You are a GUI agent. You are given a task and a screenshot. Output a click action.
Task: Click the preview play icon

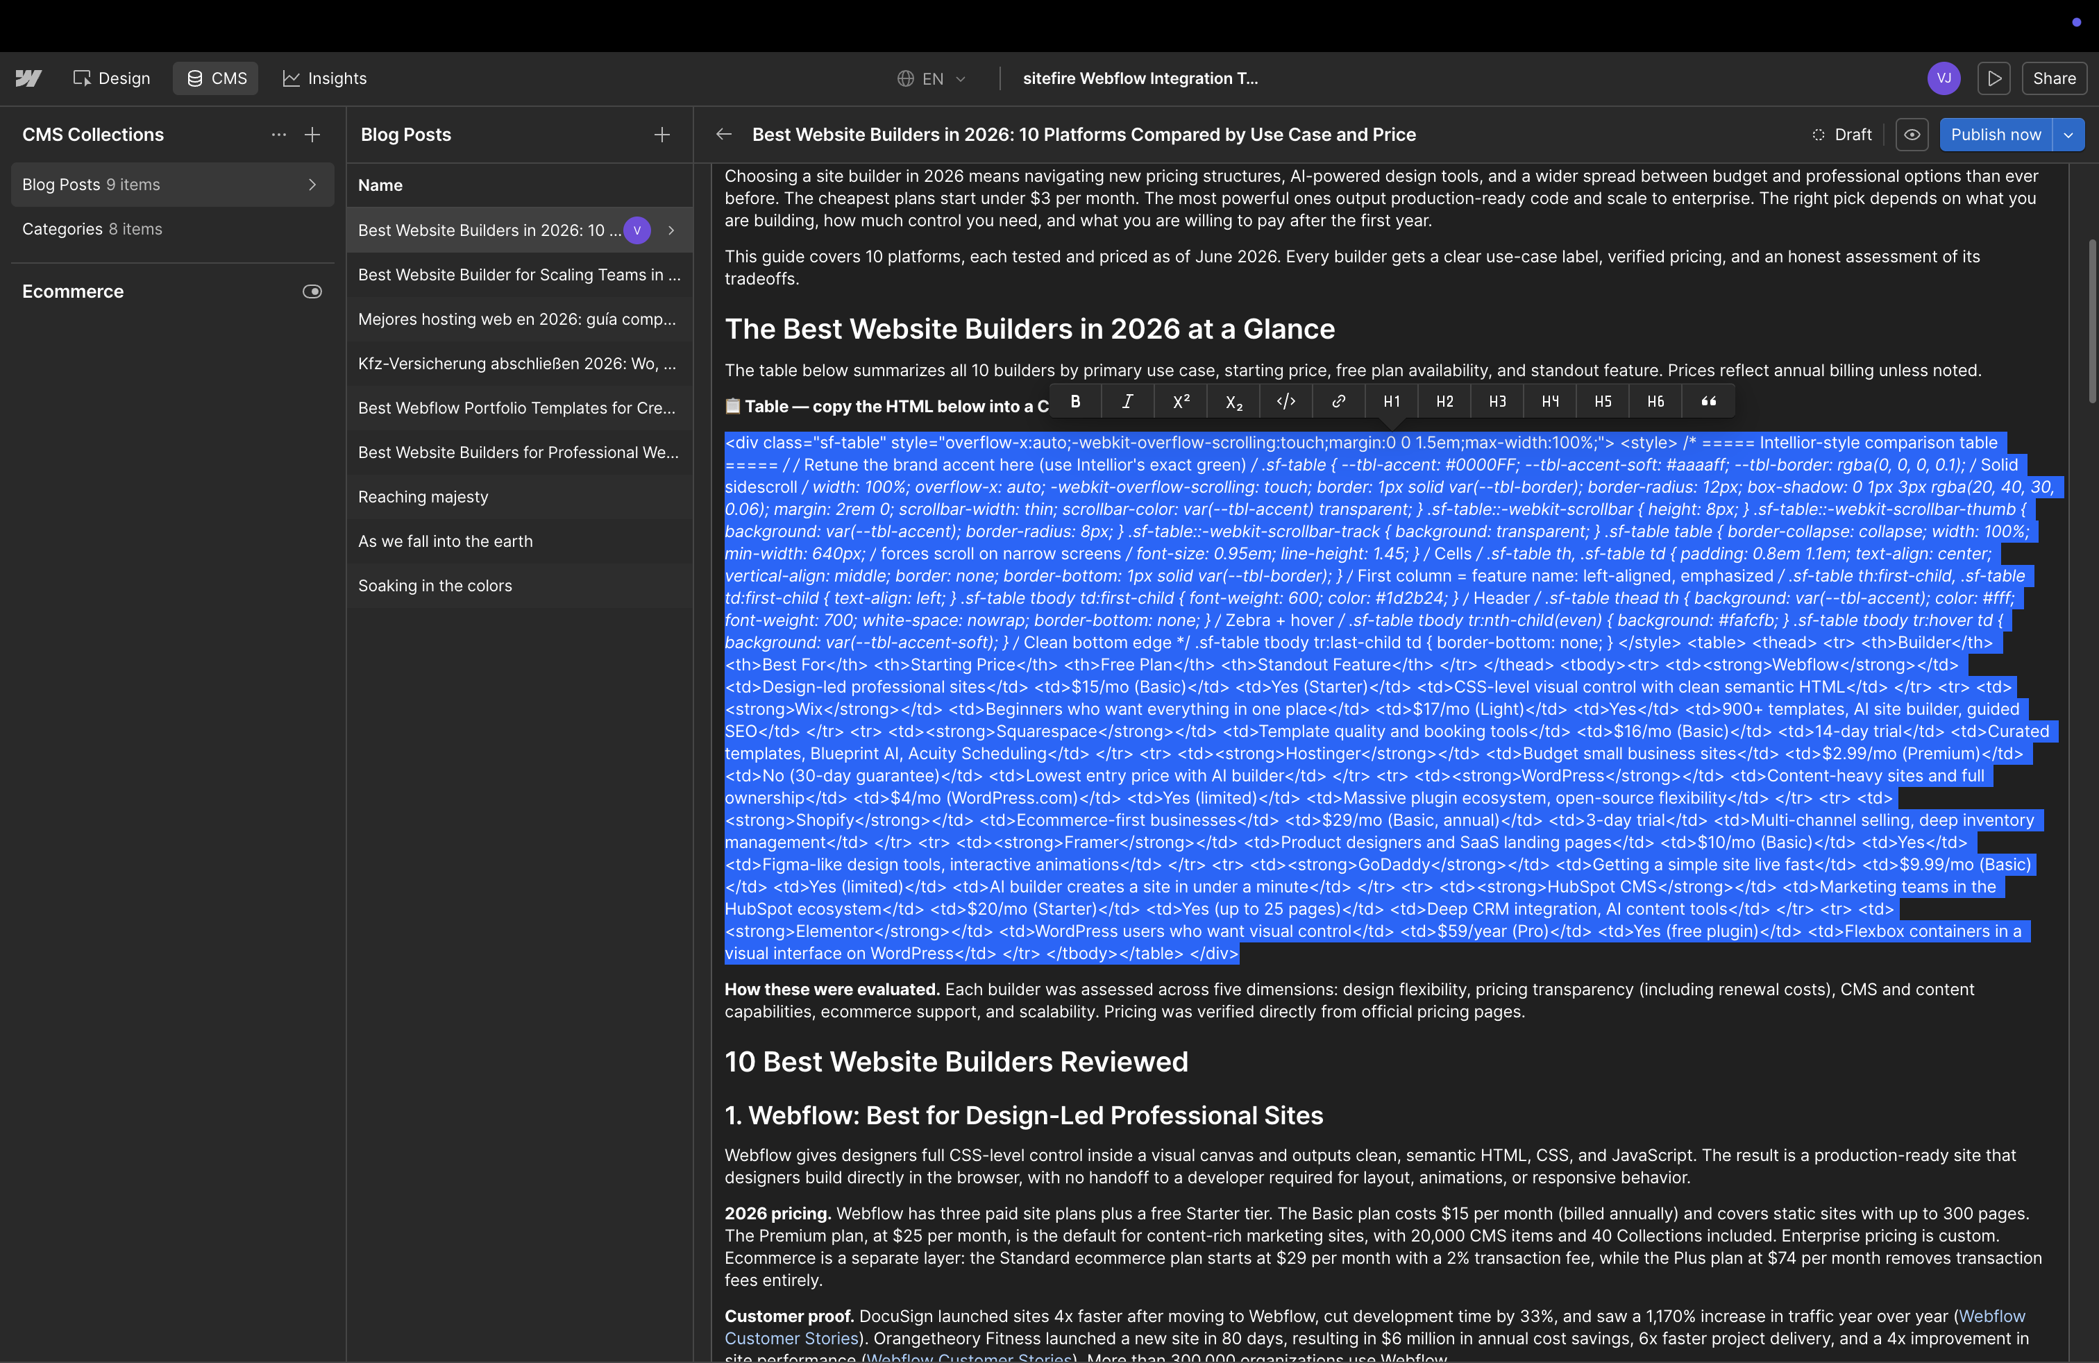tap(1994, 78)
